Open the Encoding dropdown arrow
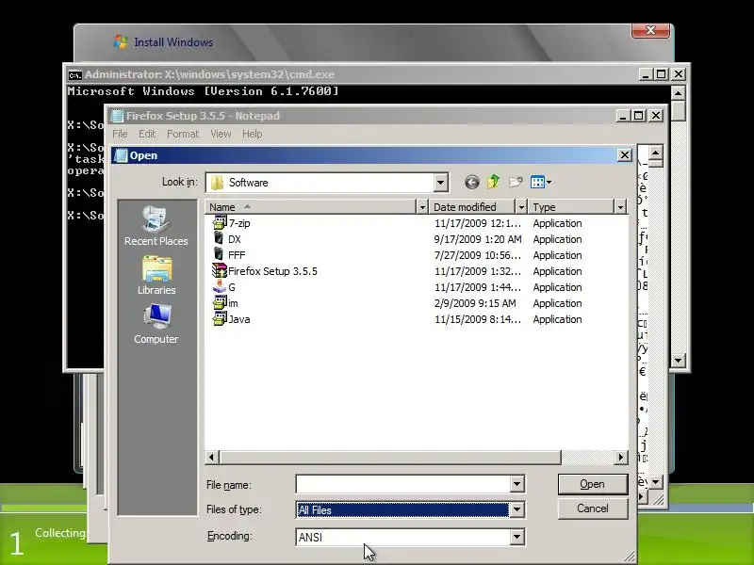Screen dimensions: 754x565 click(516, 537)
